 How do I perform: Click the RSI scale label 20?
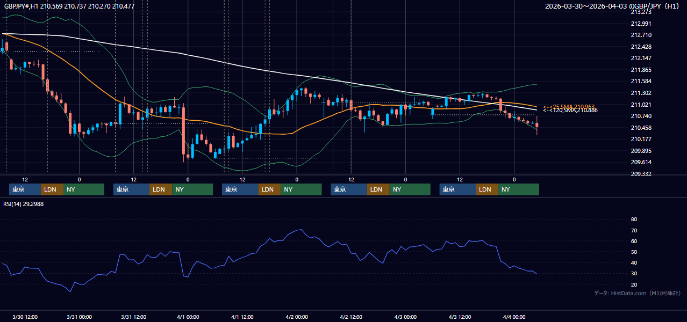[634, 284]
